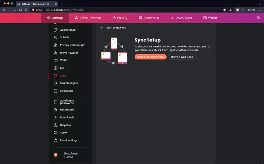Open the Brave Rewards triangle icon in the address bar
This screenshot has height=164, width=264.
pyautogui.click(x=230, y=10)
